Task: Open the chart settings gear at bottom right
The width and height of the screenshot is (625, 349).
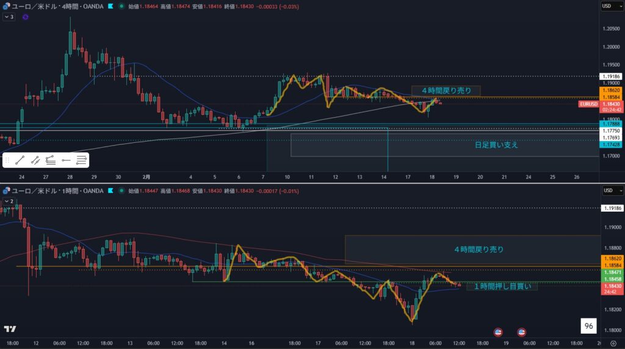Action: point(613,343)
